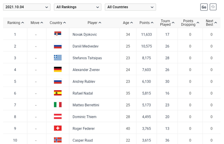Click the German flag beside Alexander Zverev
Viewport: 224px width, 144px height.
[x=58, y=69]
